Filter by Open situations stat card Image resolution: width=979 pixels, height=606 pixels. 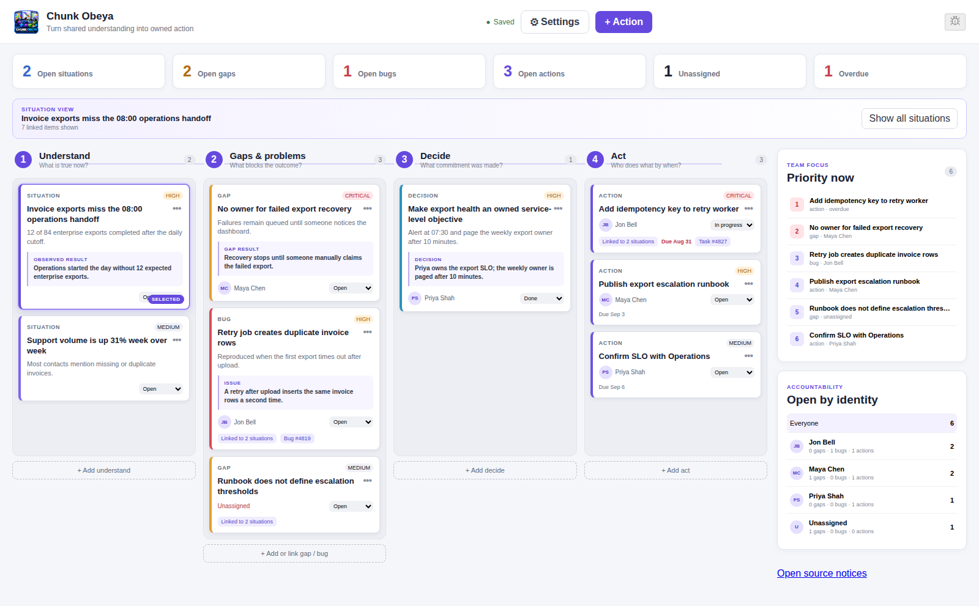tap(89, 72)
